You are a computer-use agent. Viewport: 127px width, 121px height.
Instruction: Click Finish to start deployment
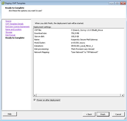click(x=103, y=114)
